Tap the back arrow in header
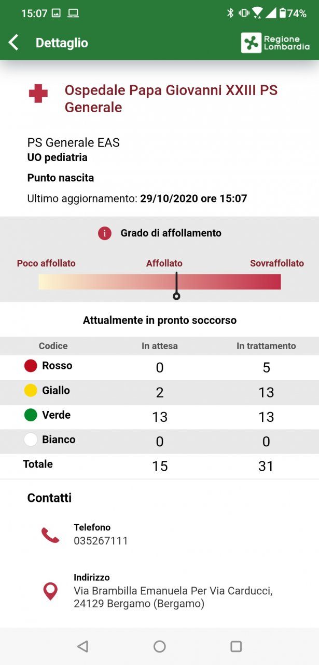Viewport: 319px width, 665px height. coord(14,43)
